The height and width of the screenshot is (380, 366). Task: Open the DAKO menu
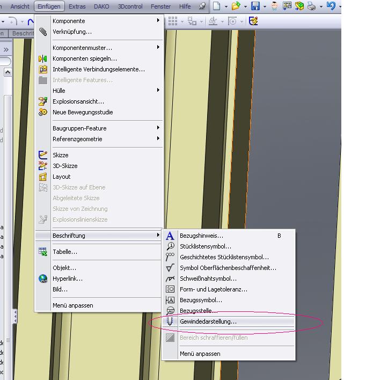101,6
